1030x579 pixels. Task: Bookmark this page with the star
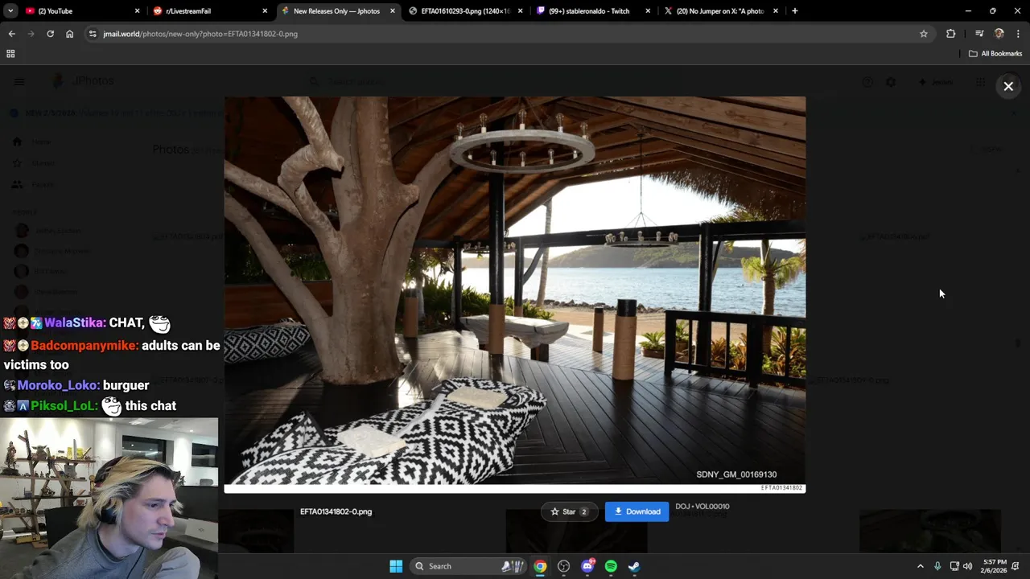(924, 34)
